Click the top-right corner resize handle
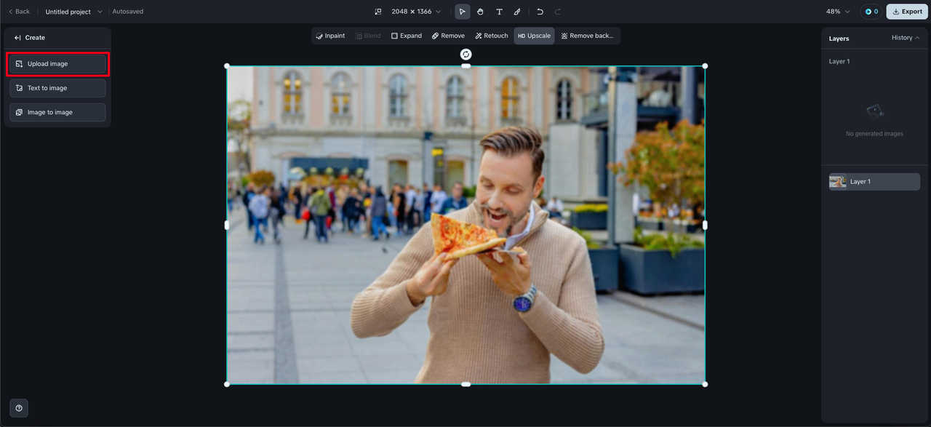This screenshot has width=931, height=427. (705, 66)
